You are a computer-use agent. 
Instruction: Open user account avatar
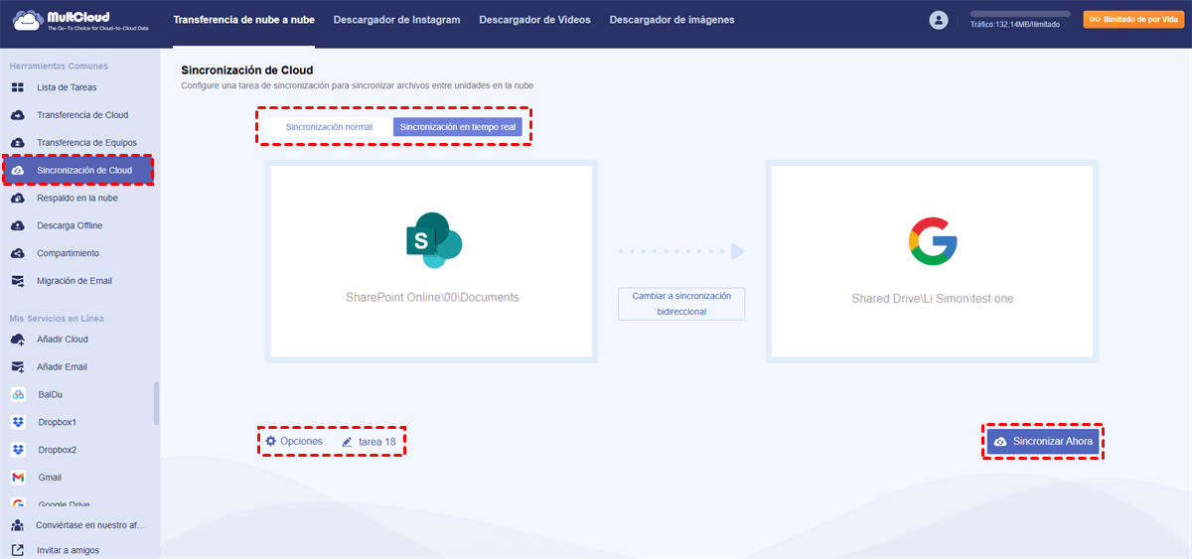(939, 20)
